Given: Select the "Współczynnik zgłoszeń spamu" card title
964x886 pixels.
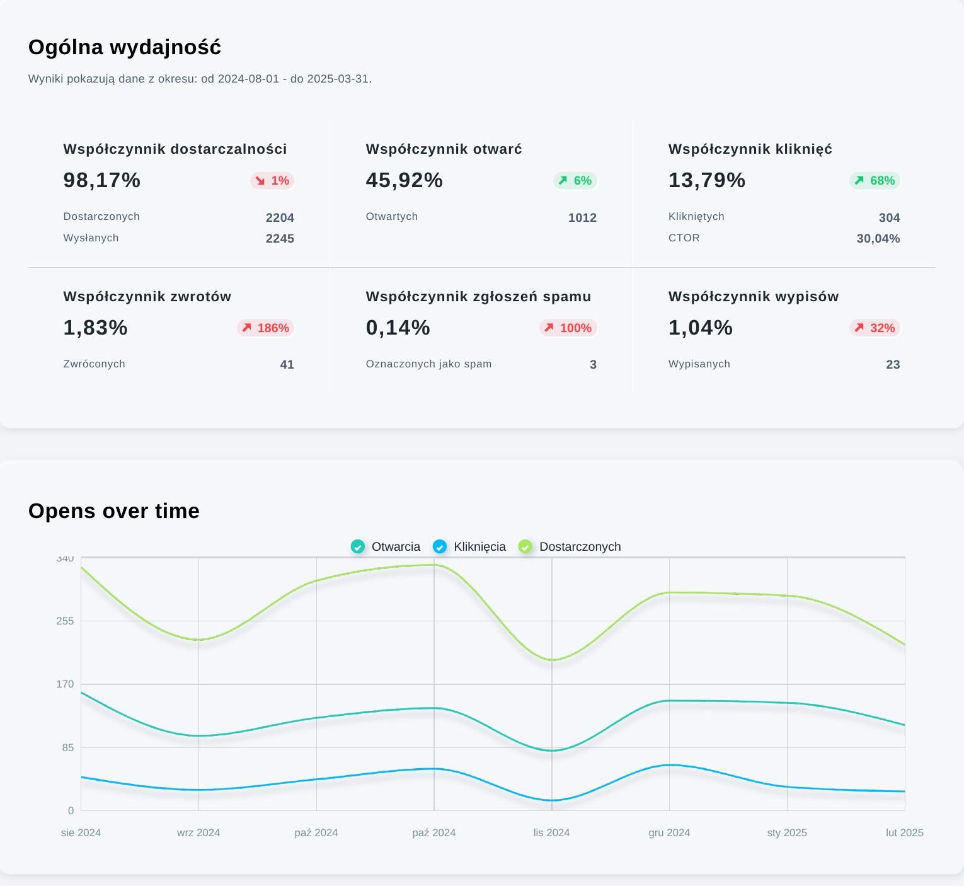Looking at the screenshot, I should 479,297.
